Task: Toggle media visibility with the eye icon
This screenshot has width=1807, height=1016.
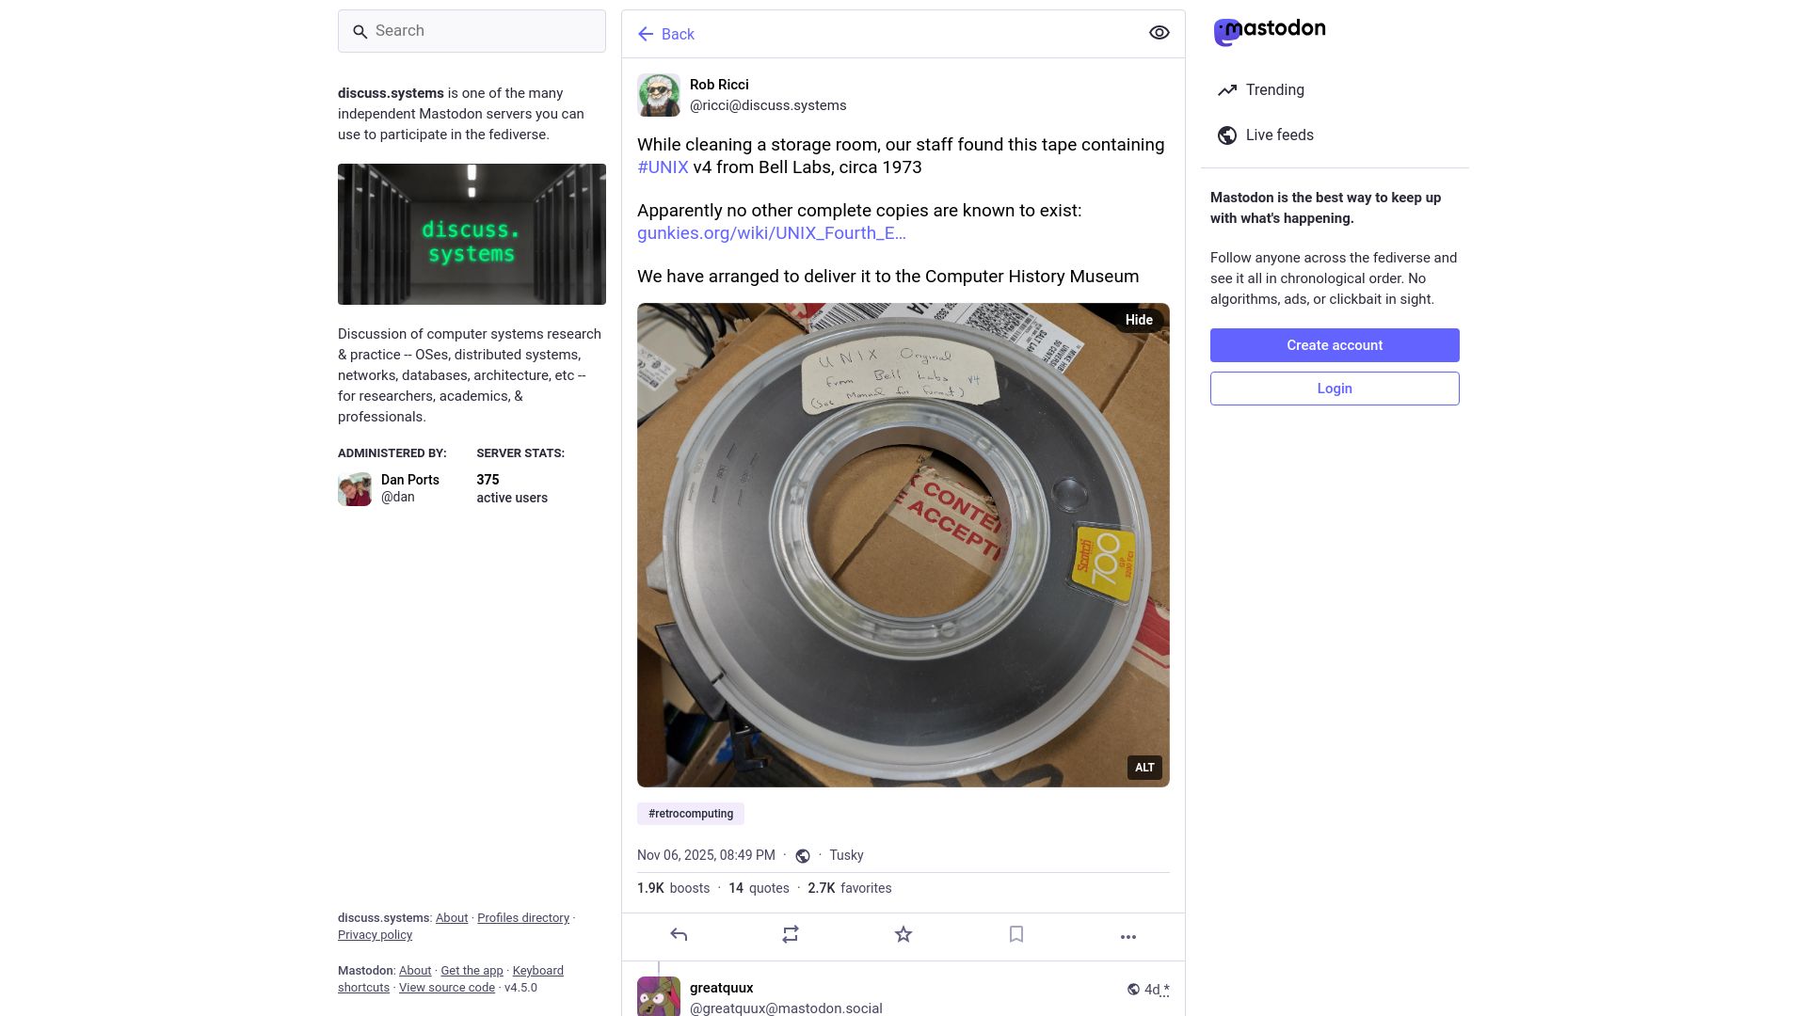Action: click(x=1159, y=33)
